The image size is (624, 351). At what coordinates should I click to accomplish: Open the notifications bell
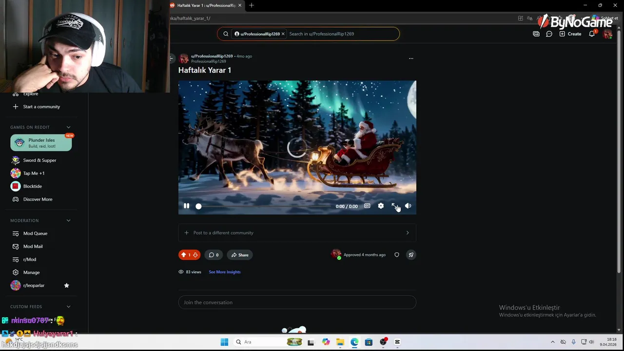coord(592,34)
